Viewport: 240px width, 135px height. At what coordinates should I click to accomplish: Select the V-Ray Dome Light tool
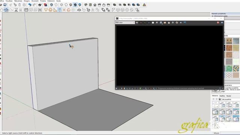point(69,10)
